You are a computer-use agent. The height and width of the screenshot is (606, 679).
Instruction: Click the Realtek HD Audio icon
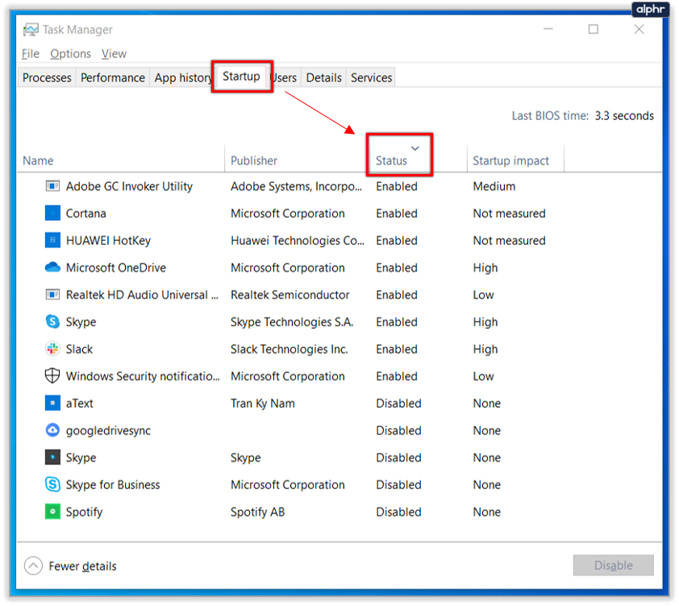point(52,294)
